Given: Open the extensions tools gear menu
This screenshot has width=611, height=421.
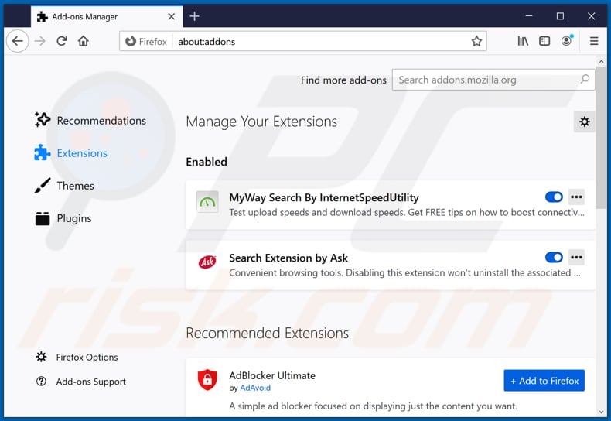Looking at the screenshot, I should click(x=584, y=122).
